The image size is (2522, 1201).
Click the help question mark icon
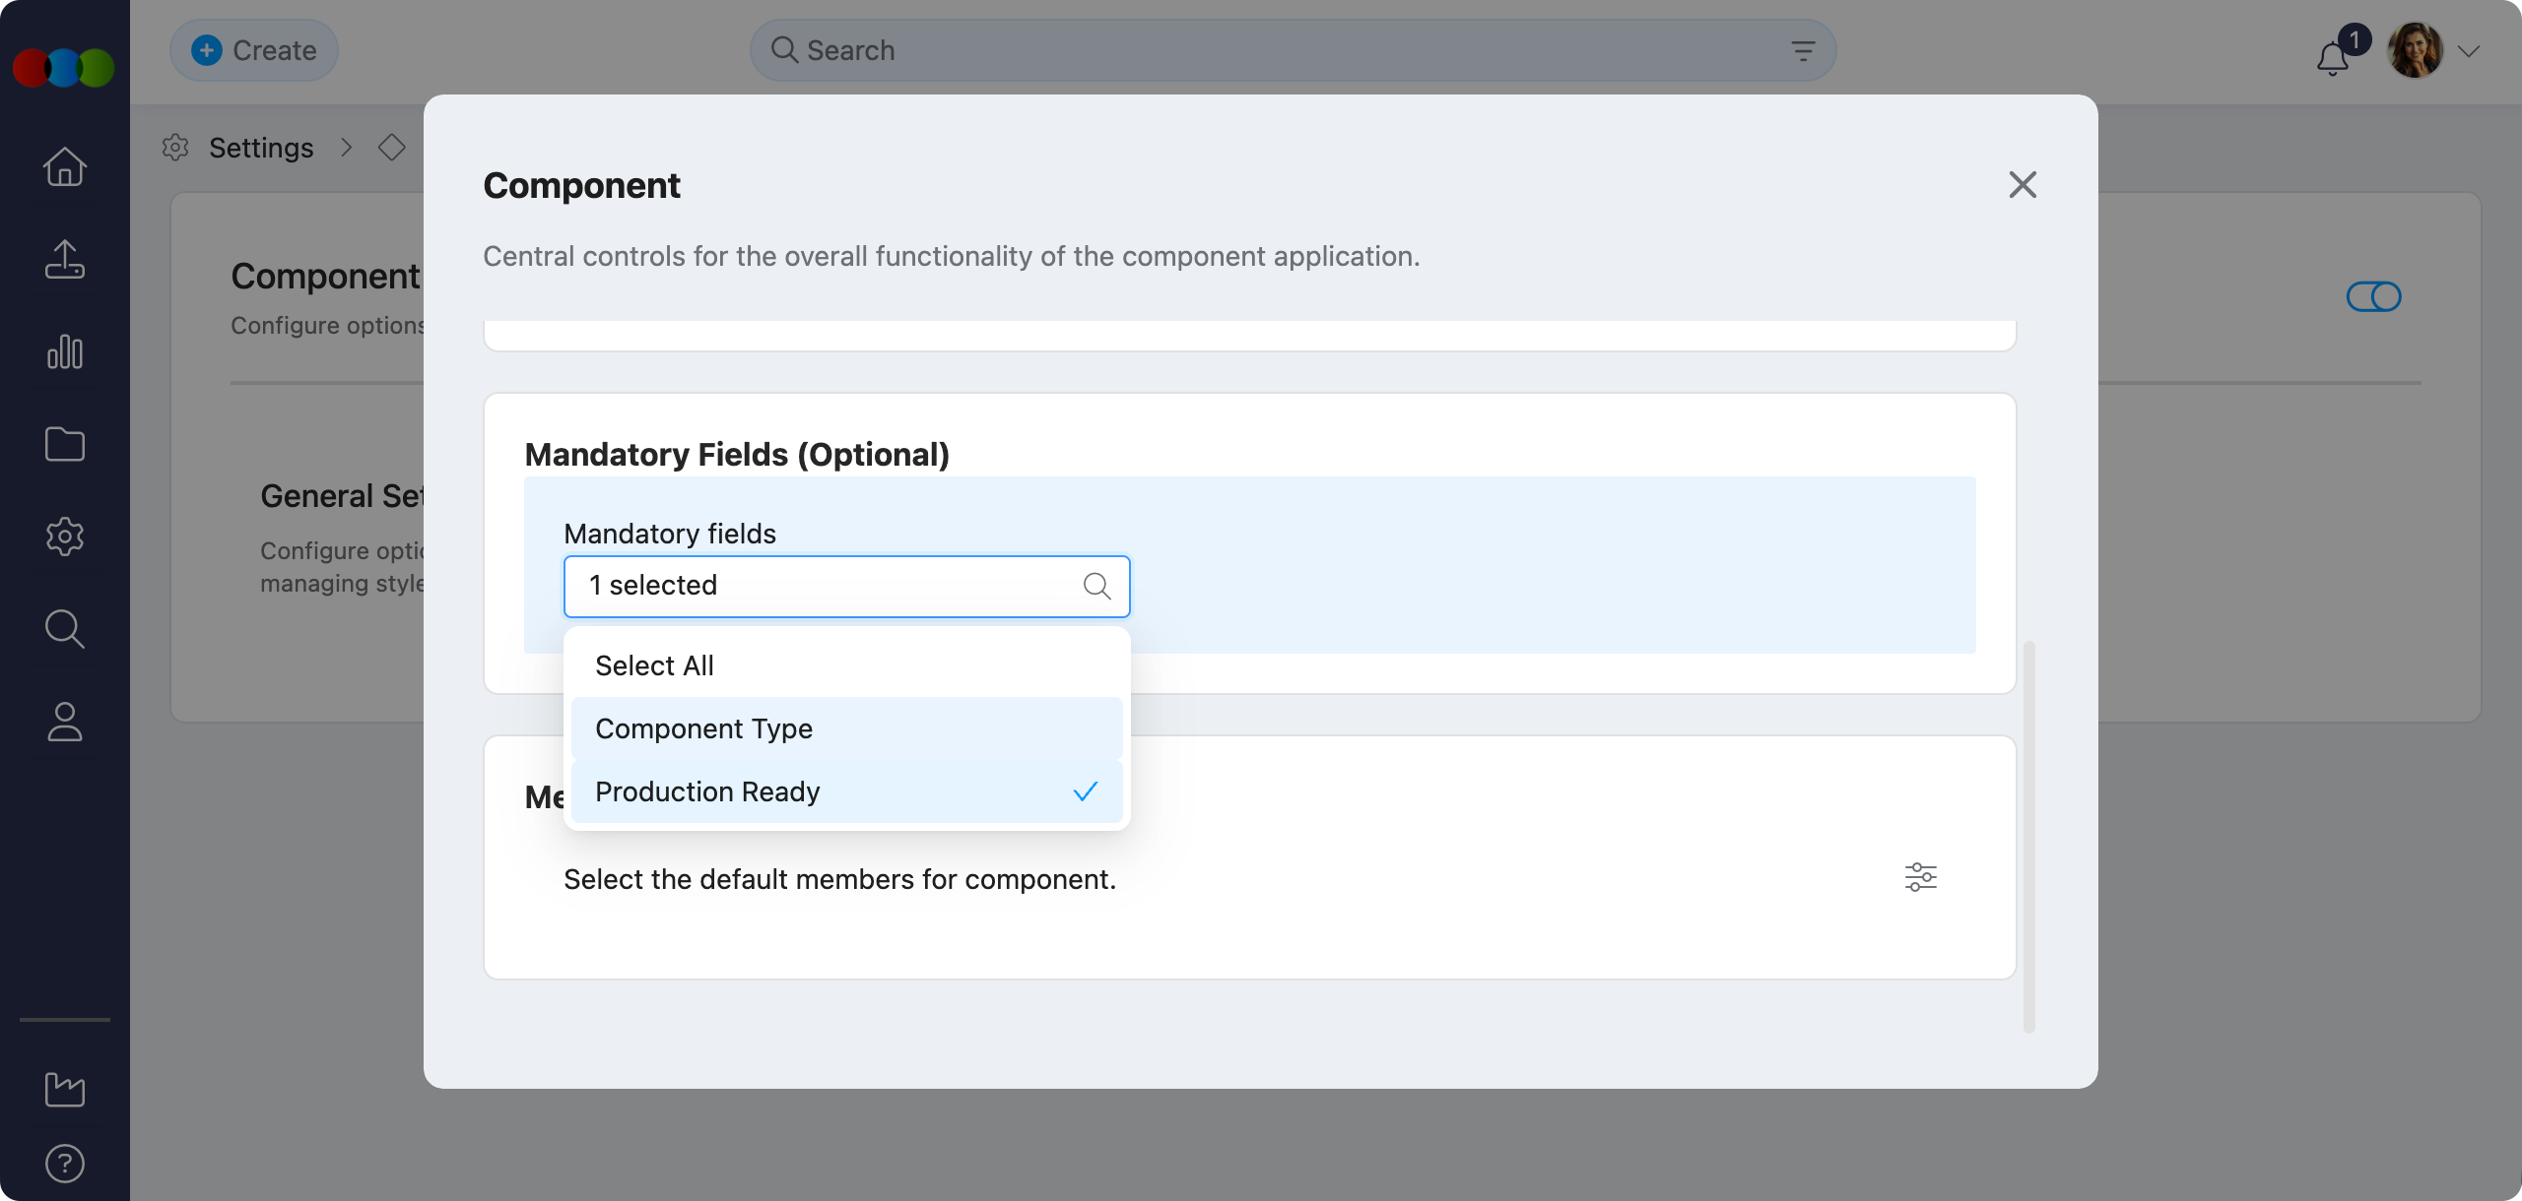(x=65, y=1164)
